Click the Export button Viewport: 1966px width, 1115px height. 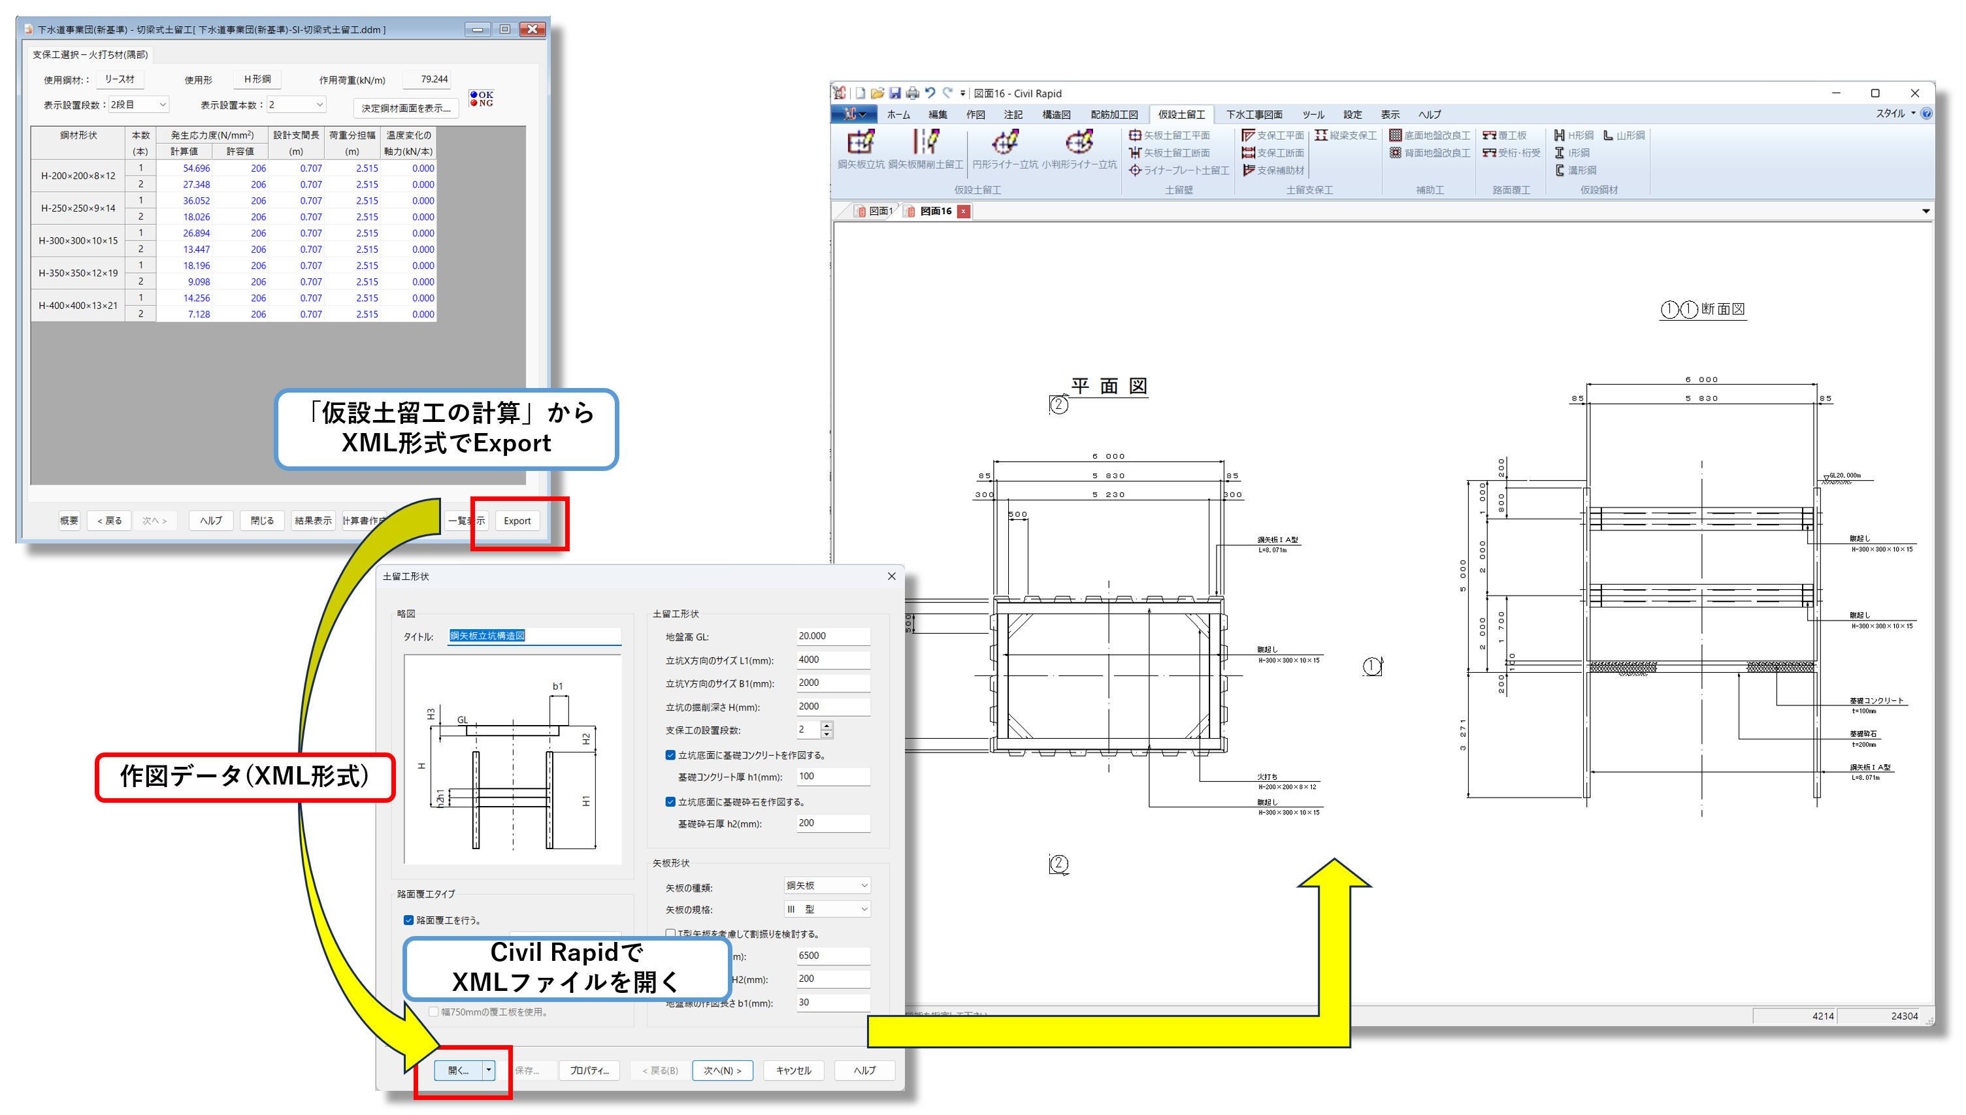click(x=517, y=521)
